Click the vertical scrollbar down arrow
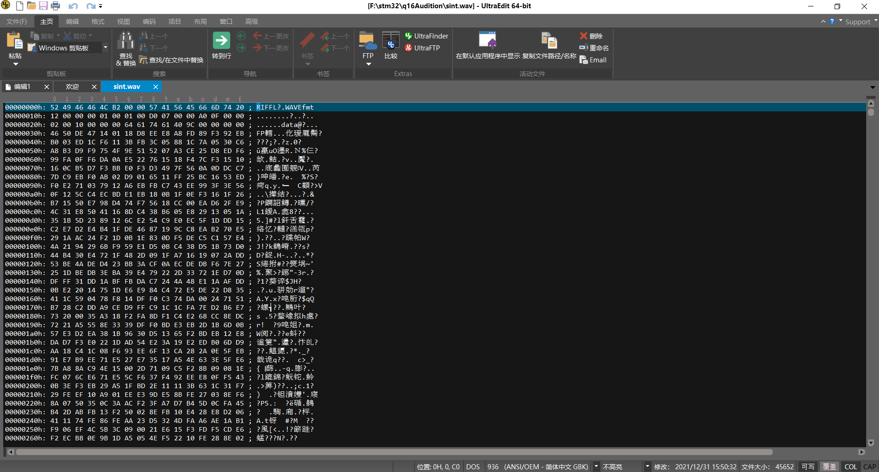This screenshot has height=472, width=879. pos(871,443)
